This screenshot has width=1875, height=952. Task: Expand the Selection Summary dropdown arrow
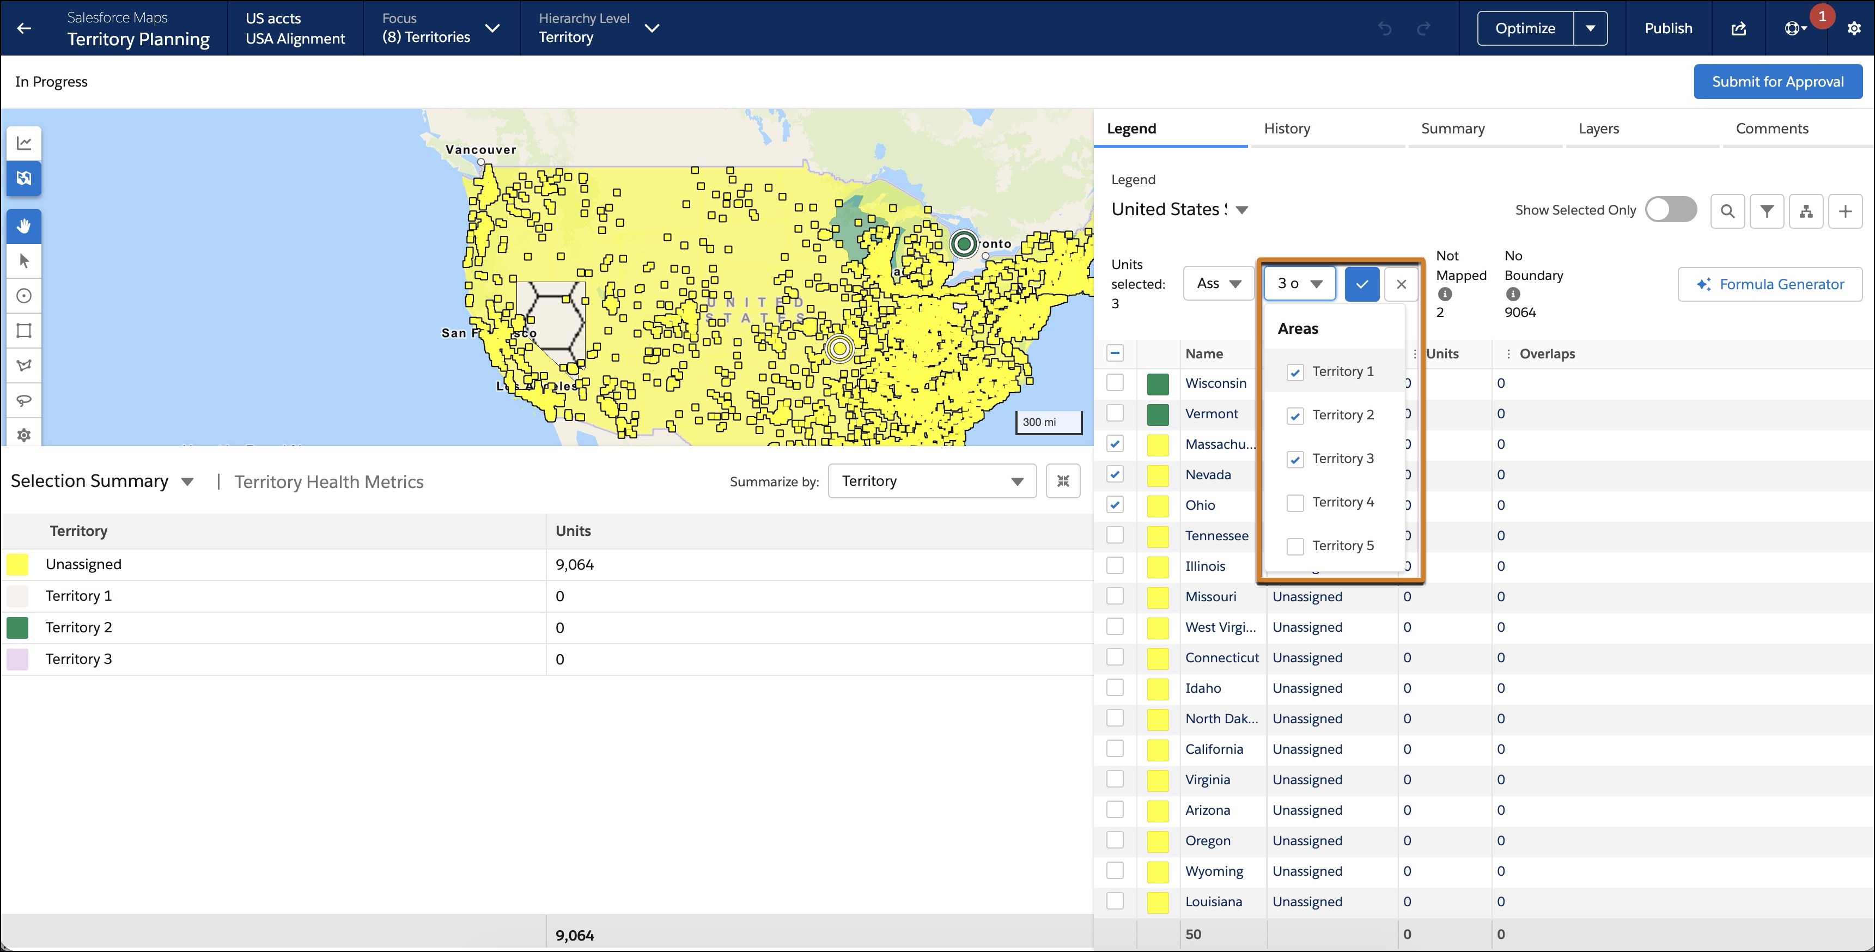(187, 482)
